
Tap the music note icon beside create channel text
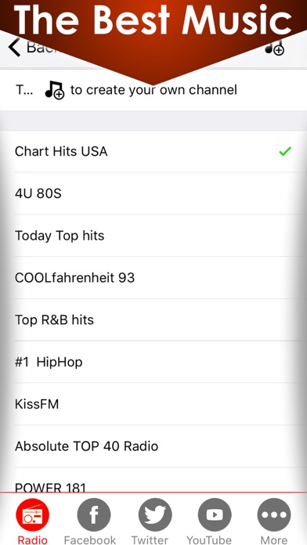(x=55, y=90)
